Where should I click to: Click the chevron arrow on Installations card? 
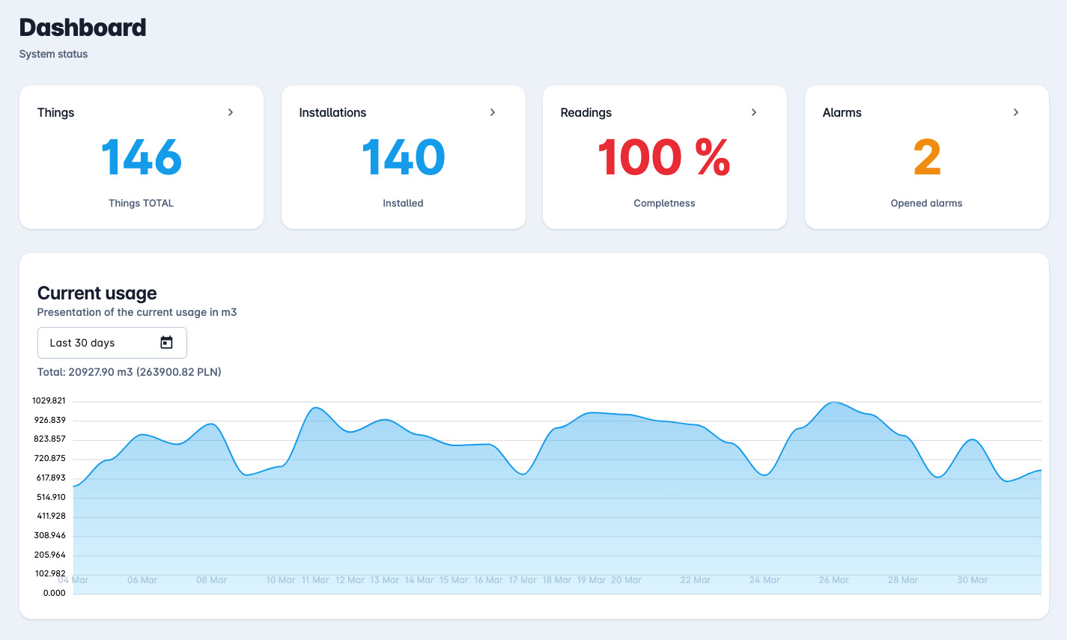coord(493,112)
